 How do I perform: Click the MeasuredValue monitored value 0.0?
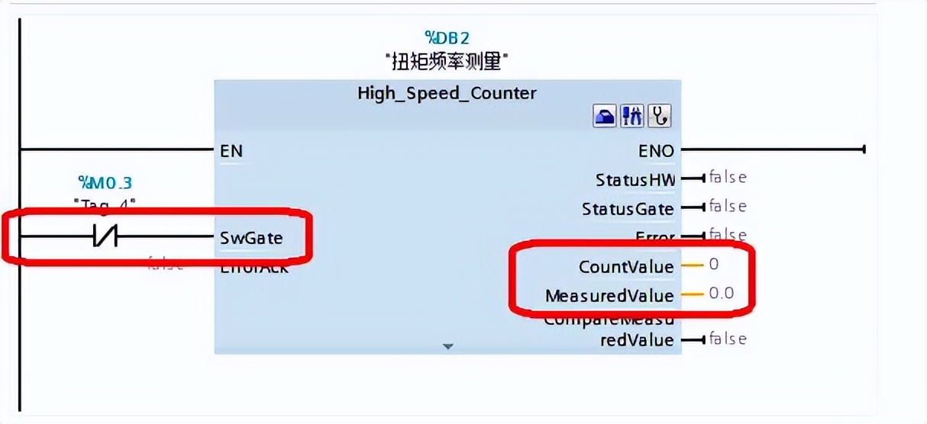721,293
